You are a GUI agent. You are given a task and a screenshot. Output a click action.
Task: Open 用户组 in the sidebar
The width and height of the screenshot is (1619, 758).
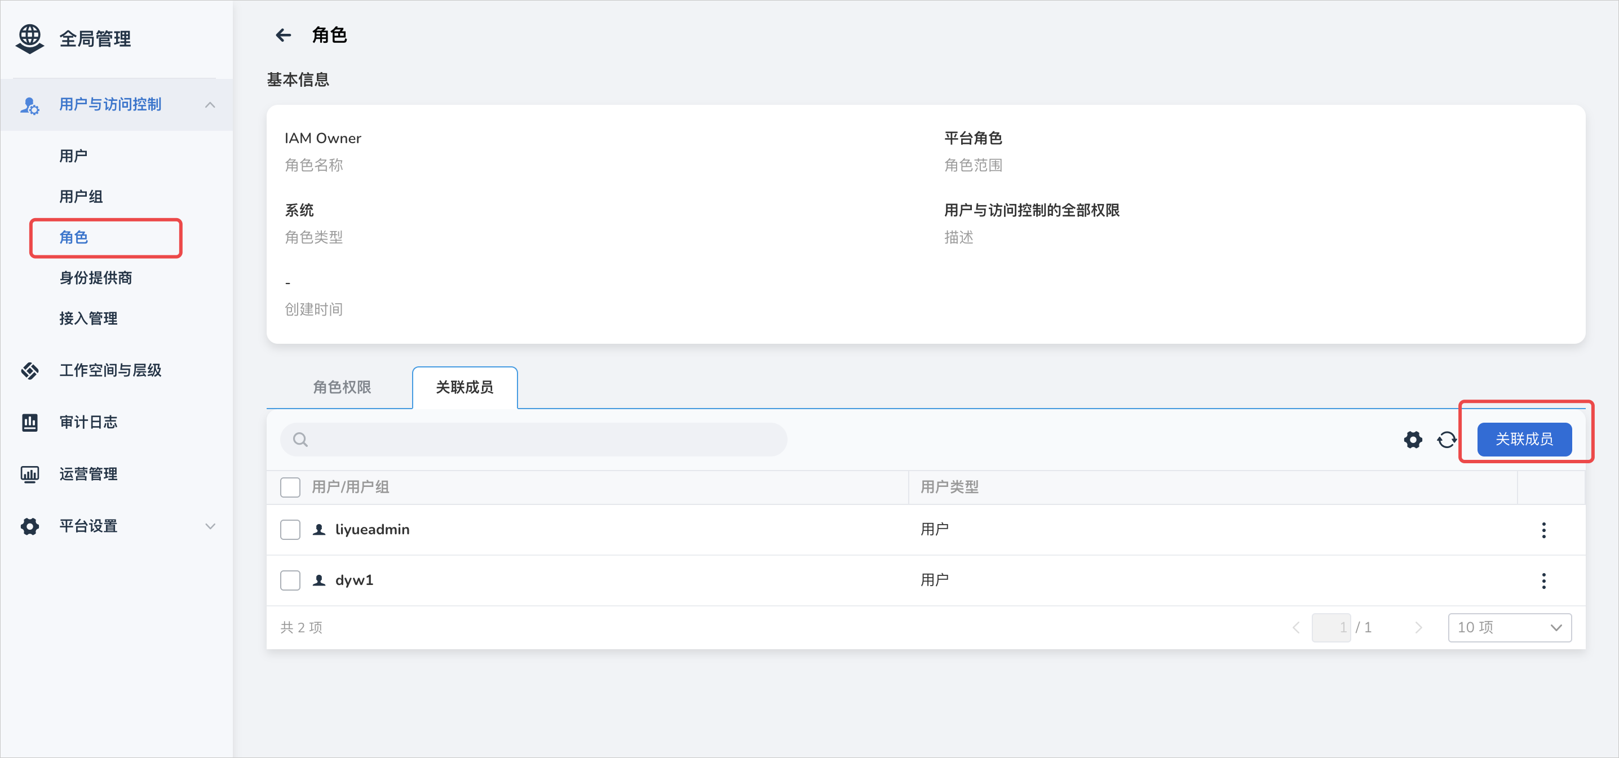tap(81, 197)
